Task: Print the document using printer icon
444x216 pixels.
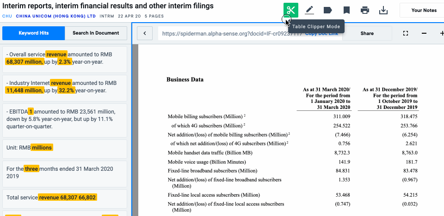Action: pyautogui.click(x=365, y=10)
